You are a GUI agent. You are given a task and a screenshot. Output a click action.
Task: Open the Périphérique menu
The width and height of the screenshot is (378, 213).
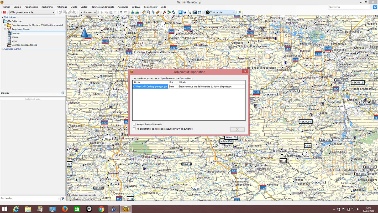pyautogui.click(x=31, y=7)
